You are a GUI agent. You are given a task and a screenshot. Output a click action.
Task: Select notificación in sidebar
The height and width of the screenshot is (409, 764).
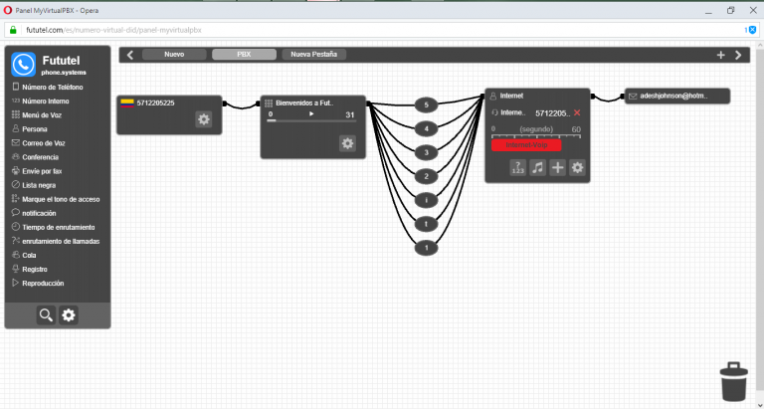click(x=34, y=214)
